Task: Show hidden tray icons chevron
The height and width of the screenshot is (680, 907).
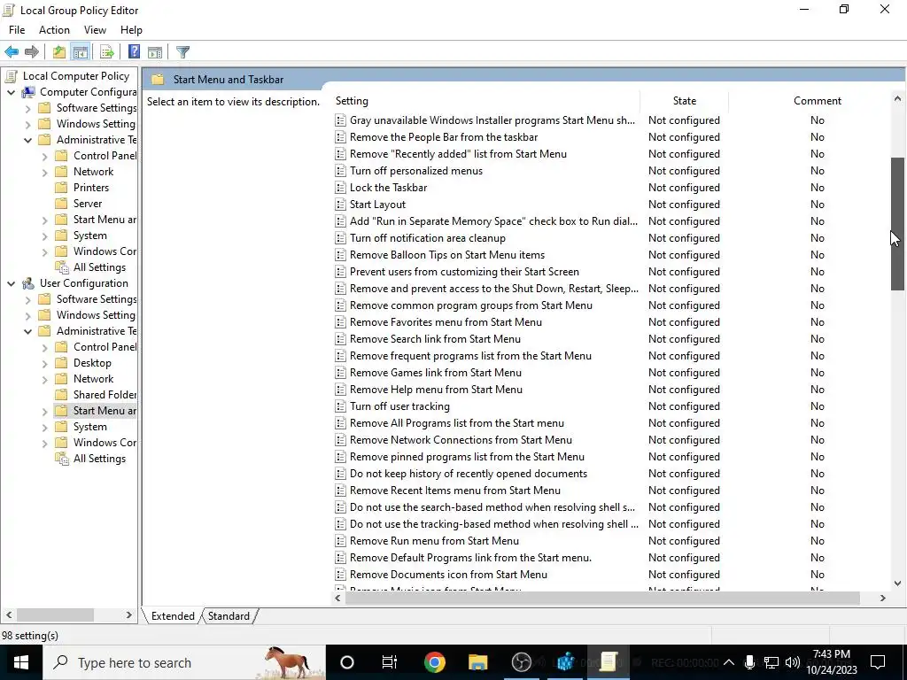Action: (729, 662)
